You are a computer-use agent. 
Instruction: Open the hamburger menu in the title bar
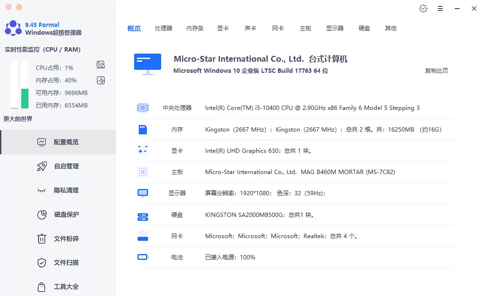pos(441,8)
